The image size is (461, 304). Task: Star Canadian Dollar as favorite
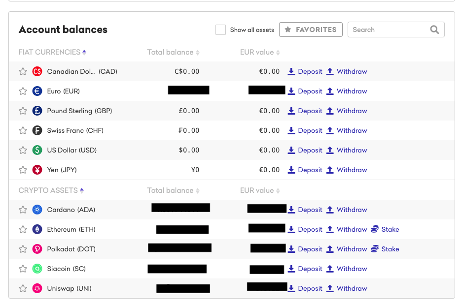coord(23,71)
